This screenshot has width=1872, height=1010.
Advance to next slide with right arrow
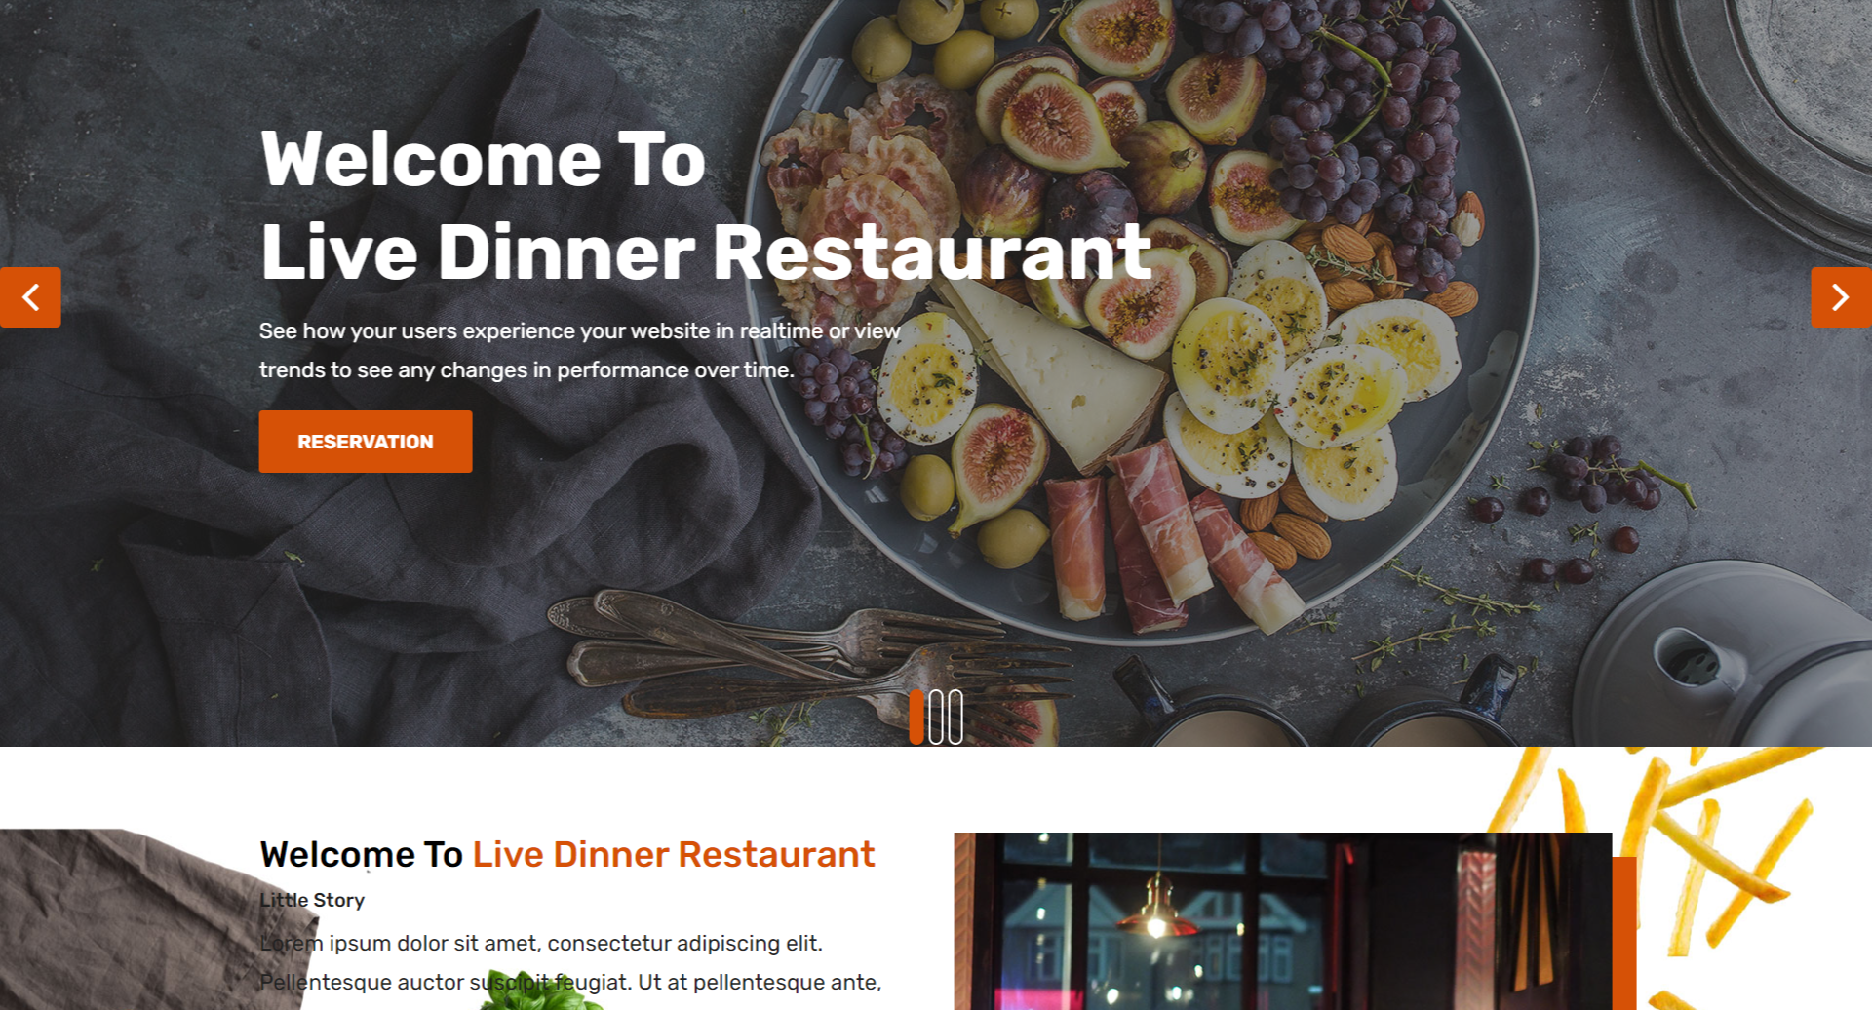point(1841,297)
